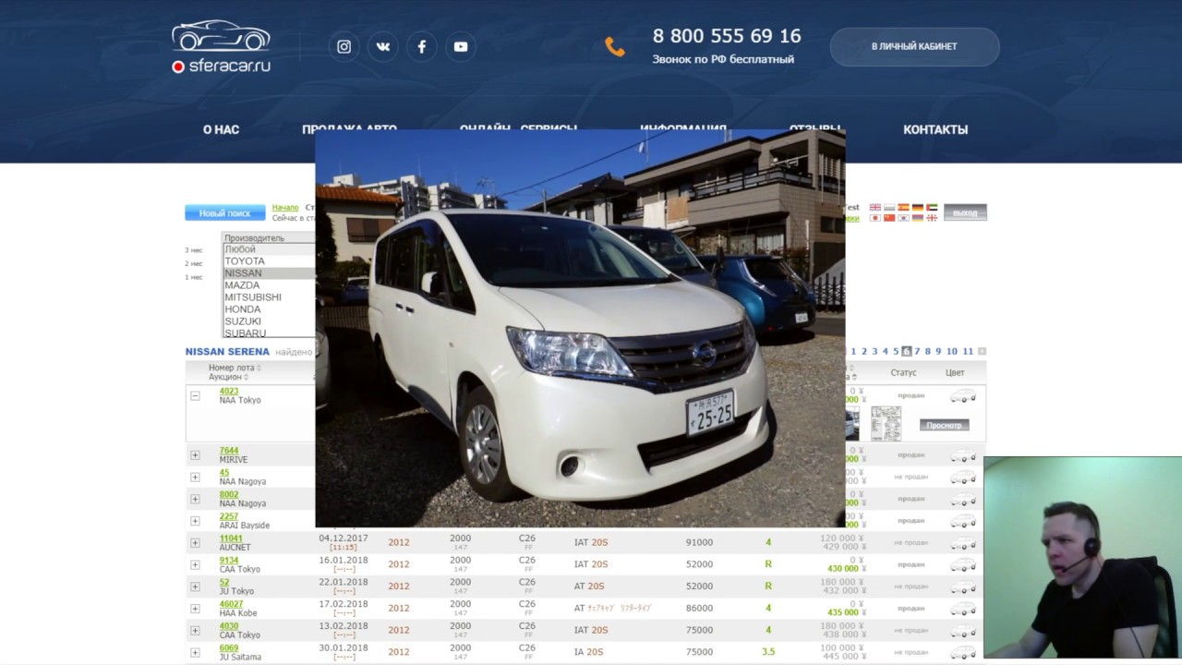Switch language using the South Korean flag

click(903, 218)
